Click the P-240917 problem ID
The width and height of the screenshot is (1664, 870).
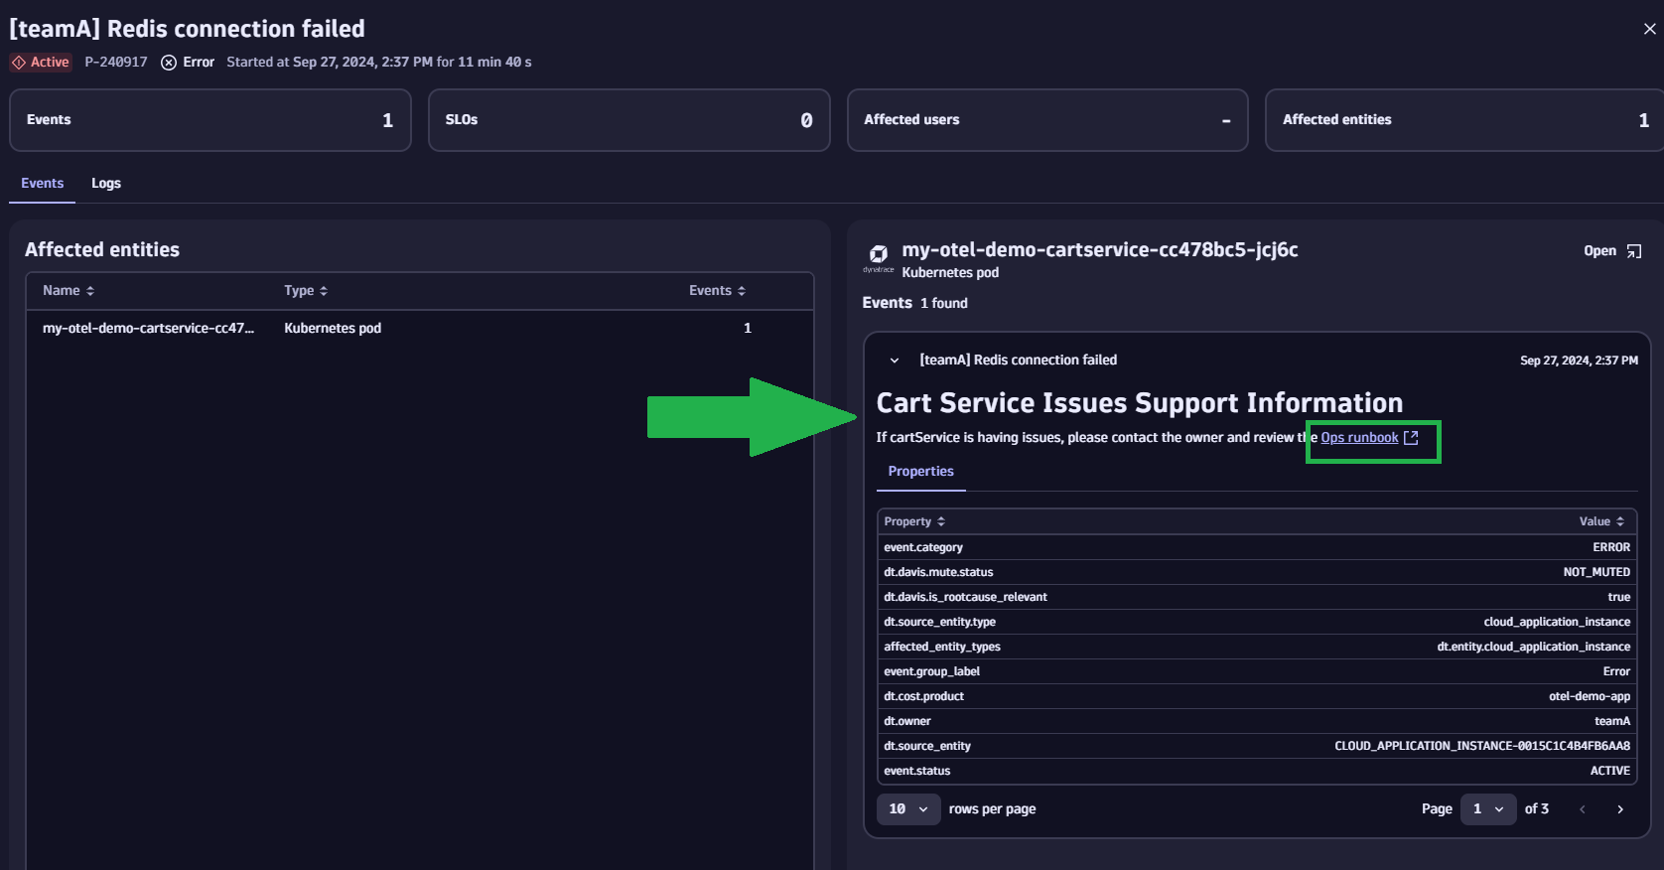point(116,62)
